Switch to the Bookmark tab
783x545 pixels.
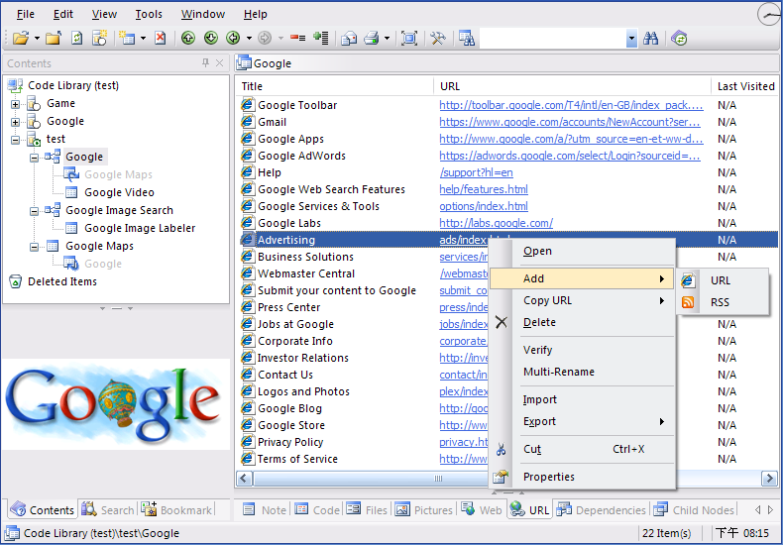(176, 509)
